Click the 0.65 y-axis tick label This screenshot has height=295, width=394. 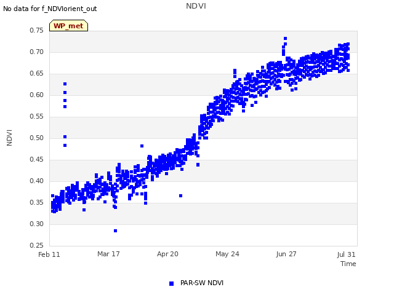point(36,74)
